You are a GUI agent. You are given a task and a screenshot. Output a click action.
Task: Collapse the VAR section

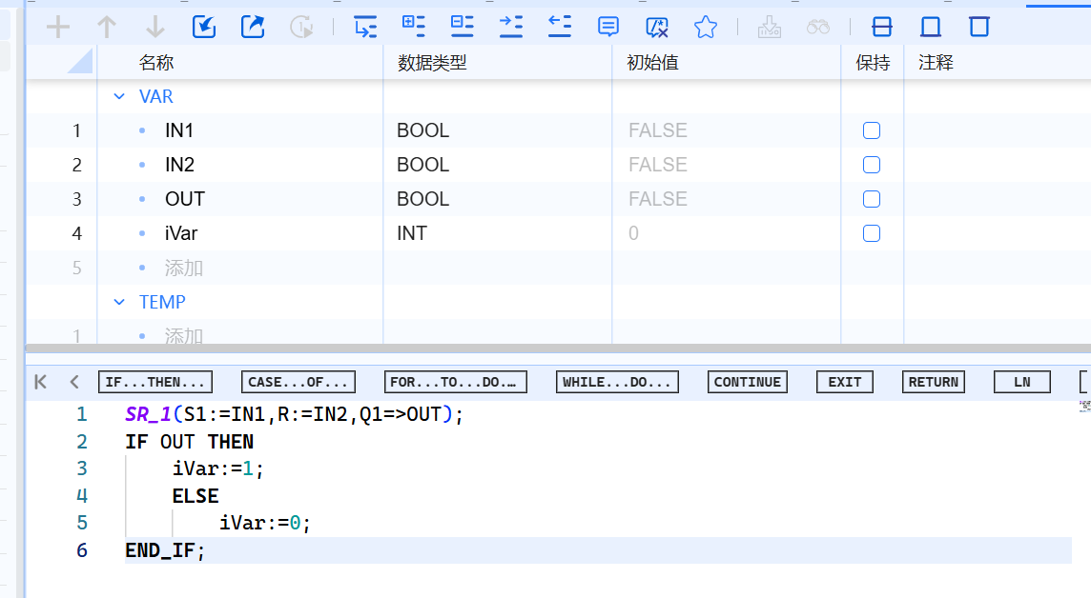(118, 96)
